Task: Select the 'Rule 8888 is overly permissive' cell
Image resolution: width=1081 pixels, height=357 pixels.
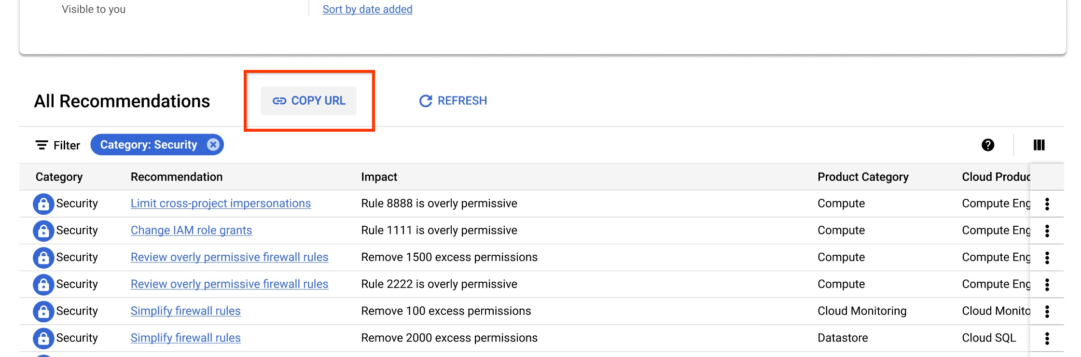Action: pyautogui.click(x=439, y=204)
